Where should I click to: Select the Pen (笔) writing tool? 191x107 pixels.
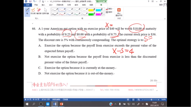click(x=27, y=12)
